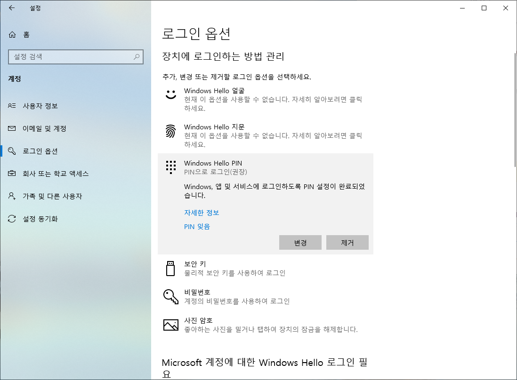Viewport: 517px width, 380px height.
Task: Collapse the Windows Hello PIN option header
Action: point(266,167)
